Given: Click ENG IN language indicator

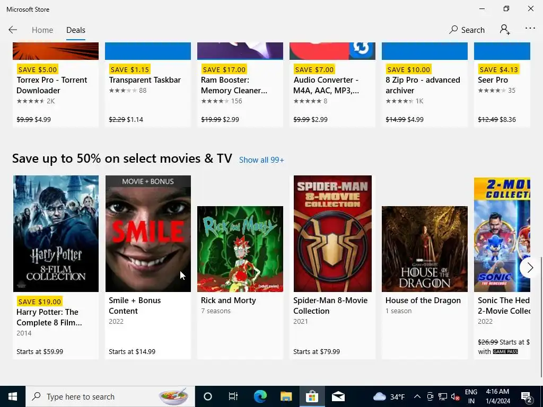Looking at the screenshot, I should (471, 396).
